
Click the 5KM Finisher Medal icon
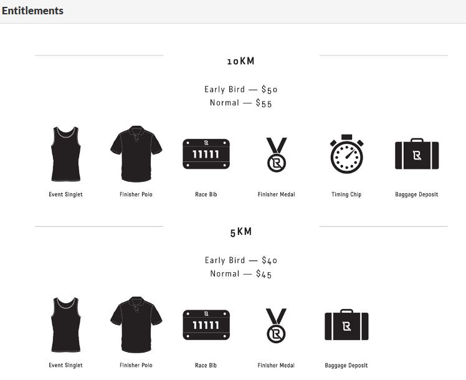[277, 326]
